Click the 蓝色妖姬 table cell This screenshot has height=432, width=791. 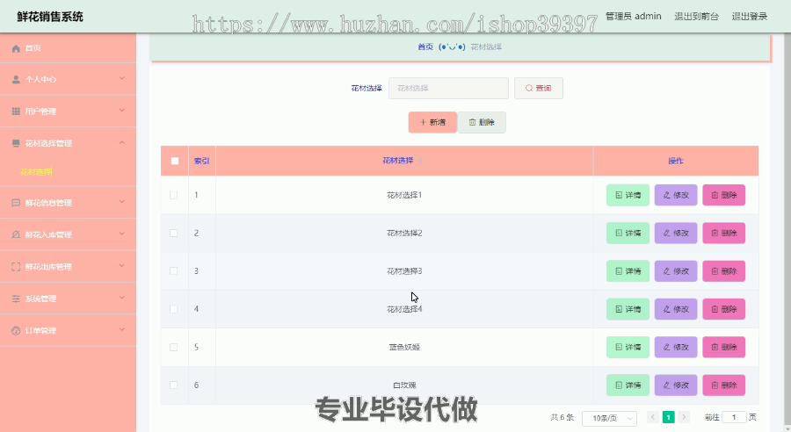pos(404,348)
